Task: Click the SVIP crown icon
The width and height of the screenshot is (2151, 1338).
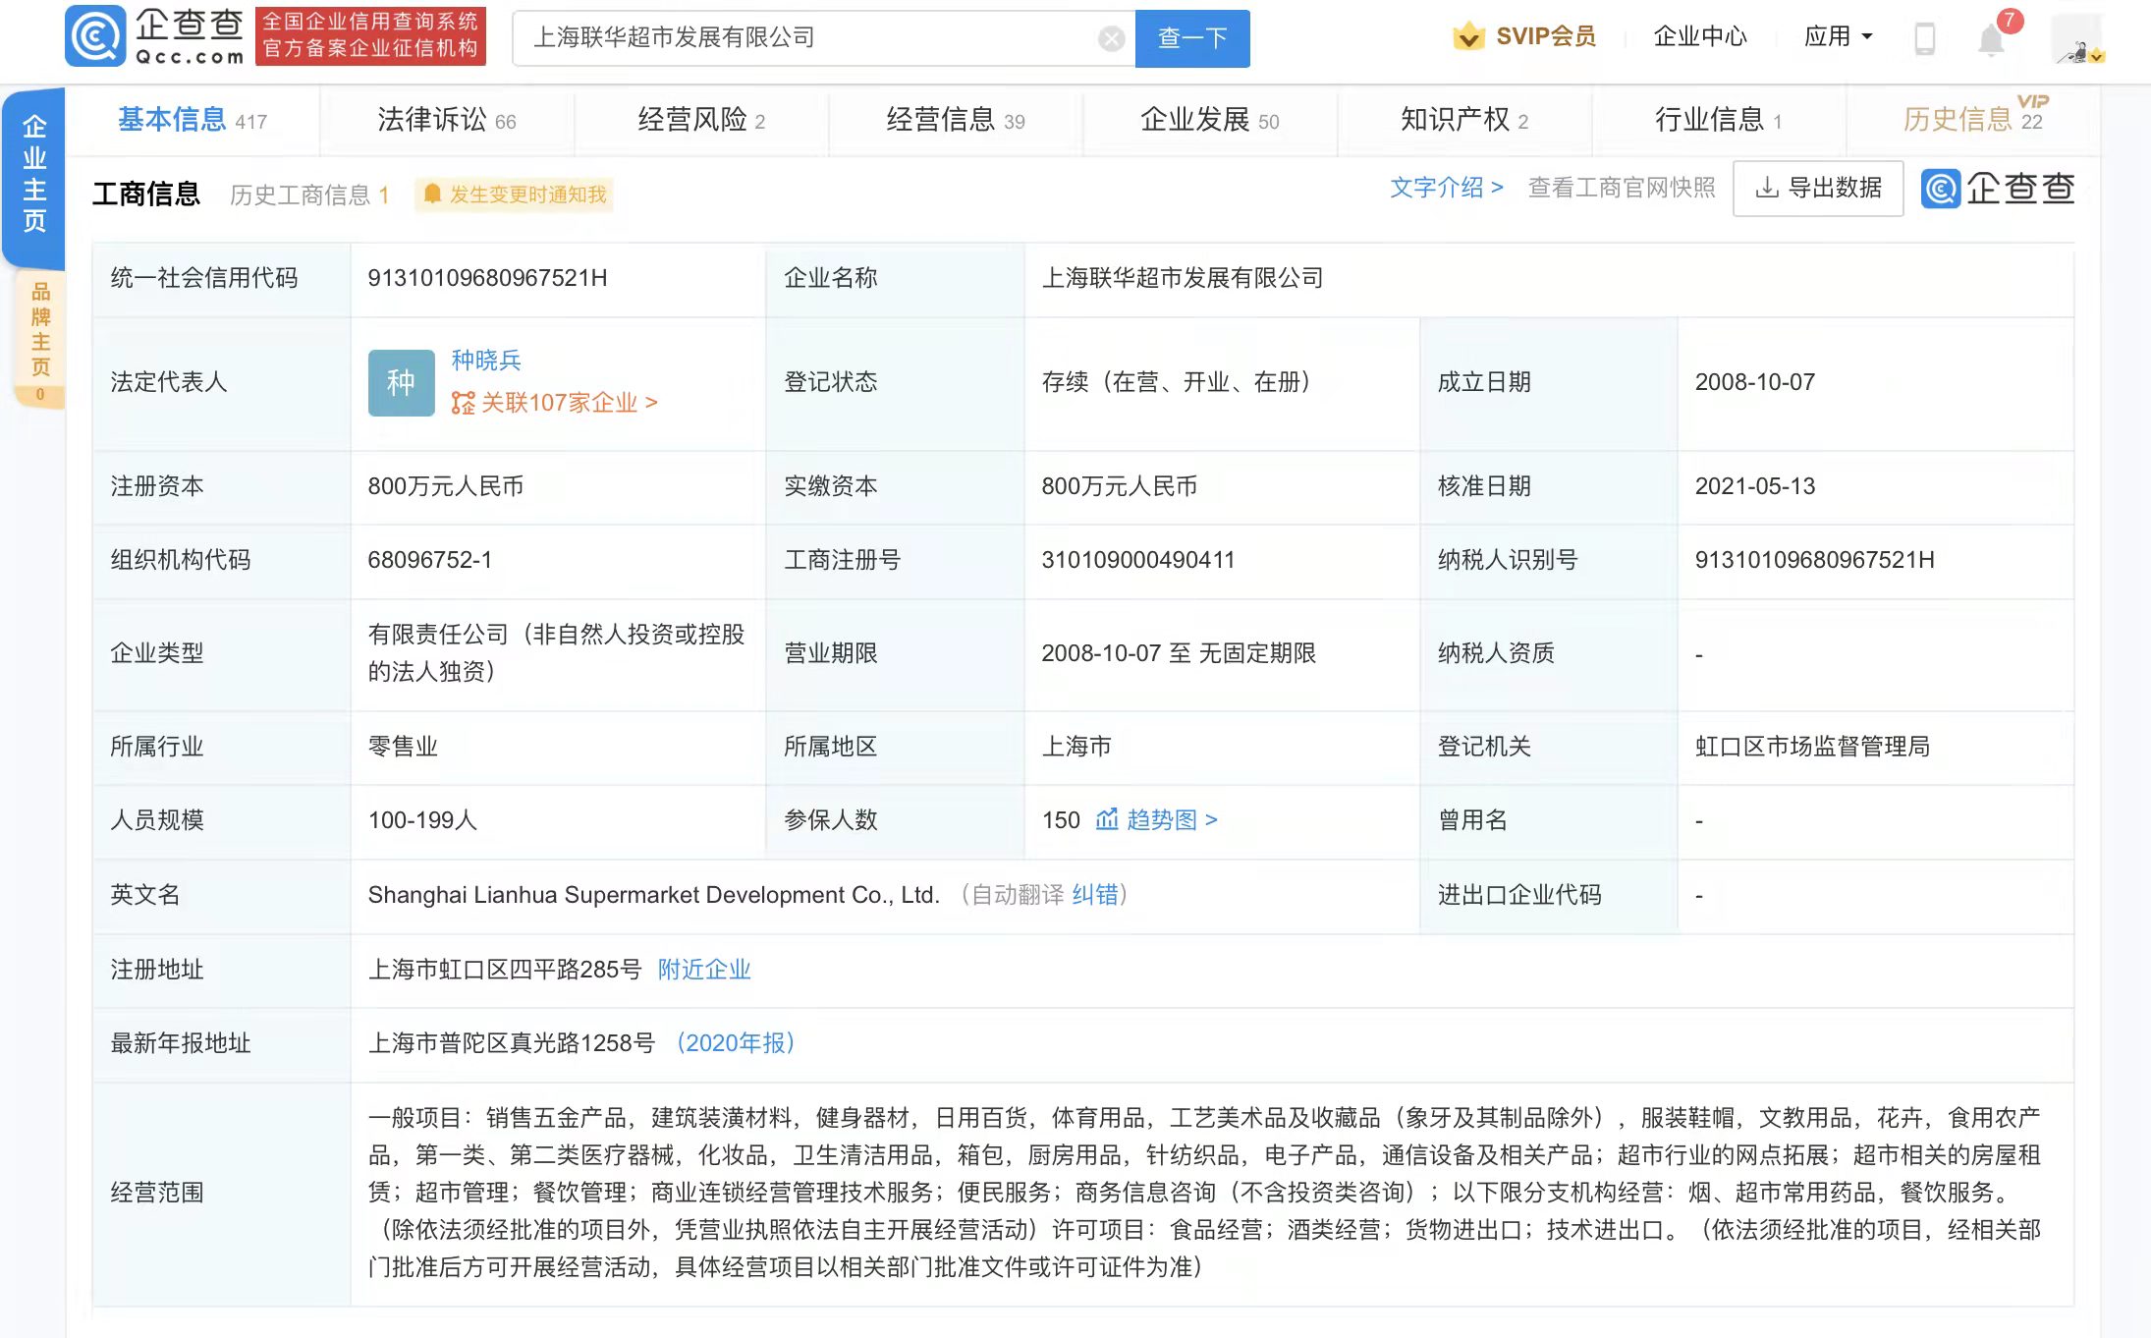Action: 1468,36
